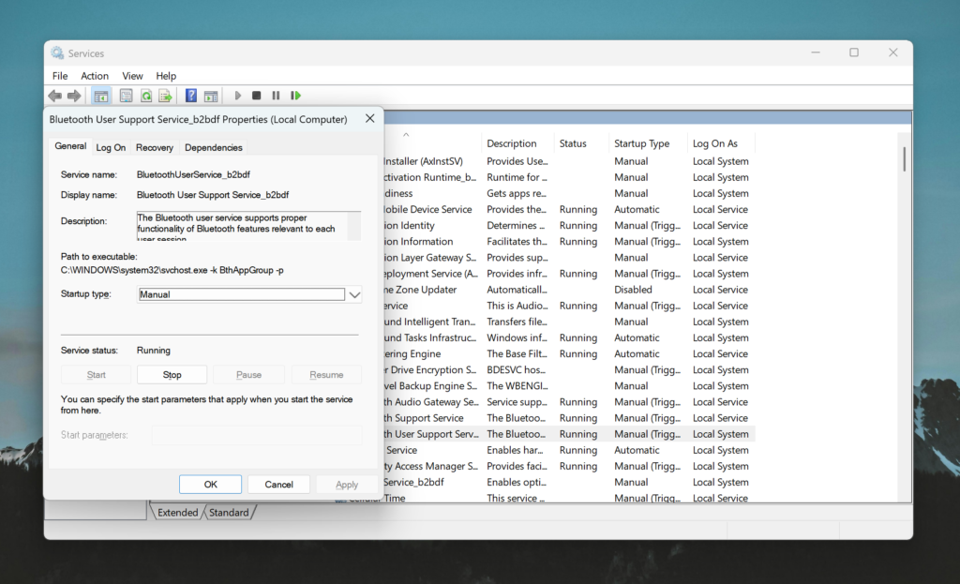Screen dimensions: 960x584
Task: Close the Bluetooth User Support Service Properties dialog
Action: click(x=369, y=119)
